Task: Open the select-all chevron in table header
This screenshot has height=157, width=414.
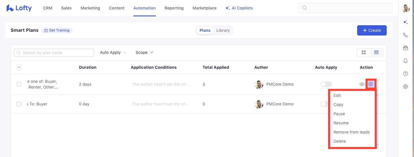Action: coord(19,67)
